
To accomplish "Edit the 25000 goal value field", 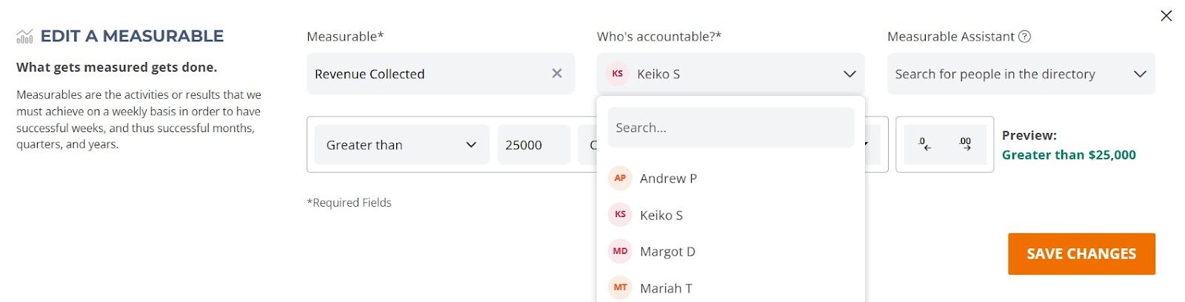I will pos(533,145).
